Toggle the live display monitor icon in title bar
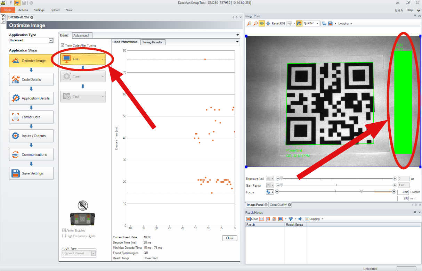This screenshot has width=422, height=271. tap(17, 3)
